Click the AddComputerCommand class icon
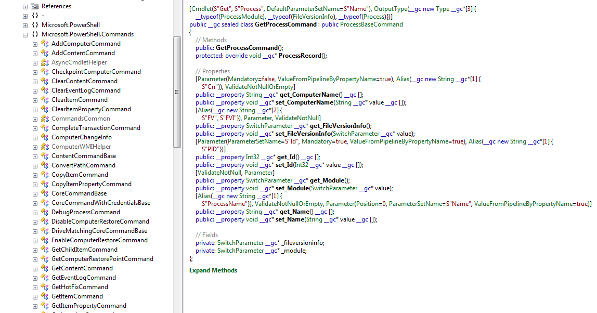 click(45, 44)
